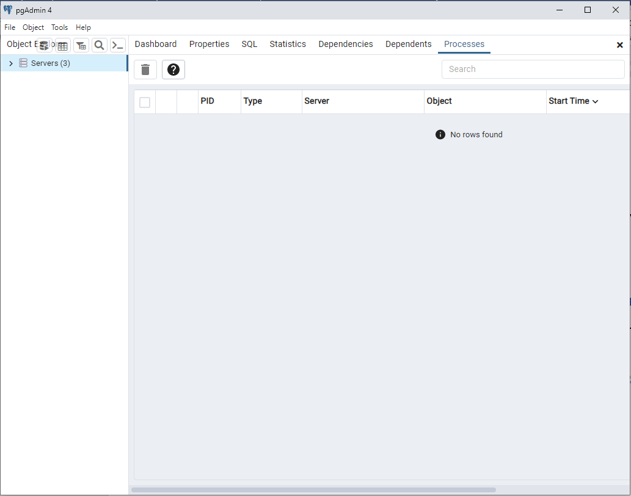The width and height of the screenshot is (631, 496).
Task: Click the Server column header
Action: 316,101
